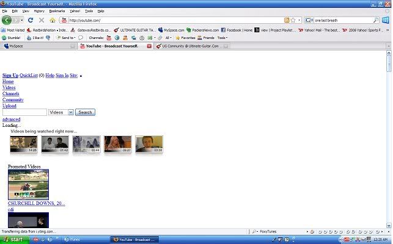Viewport: 393px width, 244px height.
Task: Click the Upload link
Action: click(x=9, y=106)
